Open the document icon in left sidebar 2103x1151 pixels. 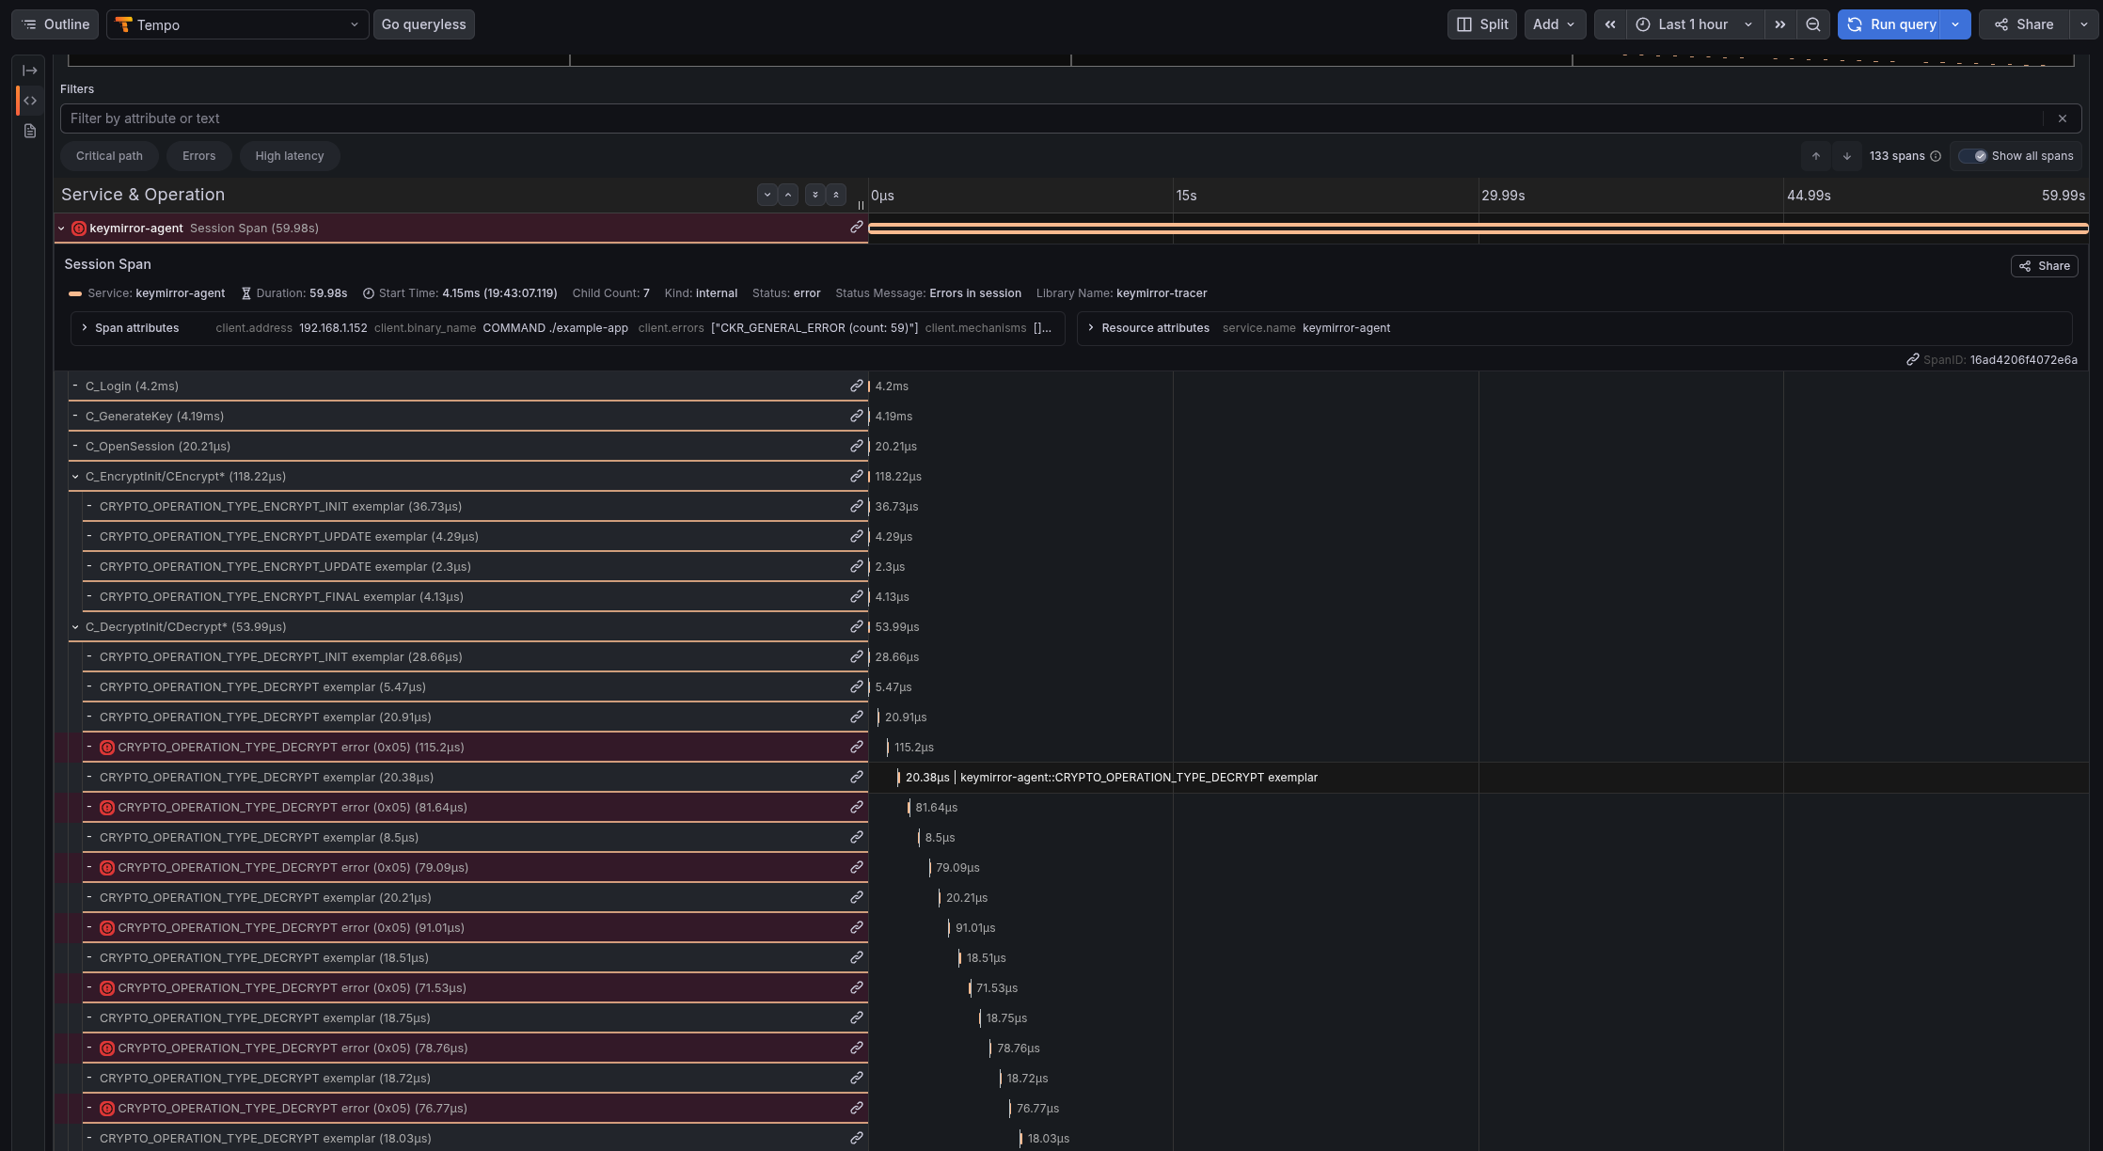click(30, 131)
